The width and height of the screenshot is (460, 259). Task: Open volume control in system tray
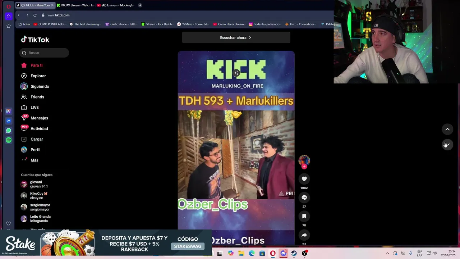click(x=434, y=254)
